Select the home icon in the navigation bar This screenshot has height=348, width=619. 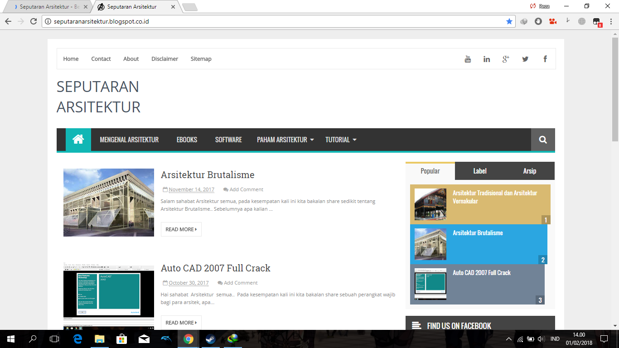pyautogui.click(x=78, y=140)
